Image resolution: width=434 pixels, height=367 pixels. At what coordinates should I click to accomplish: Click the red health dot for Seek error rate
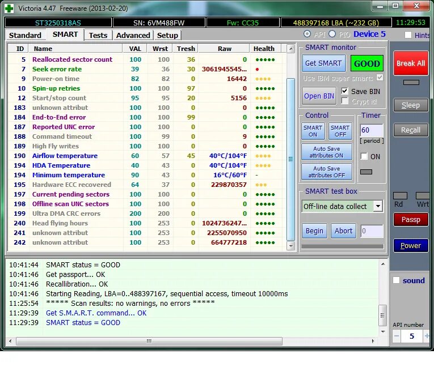(257, 69)
